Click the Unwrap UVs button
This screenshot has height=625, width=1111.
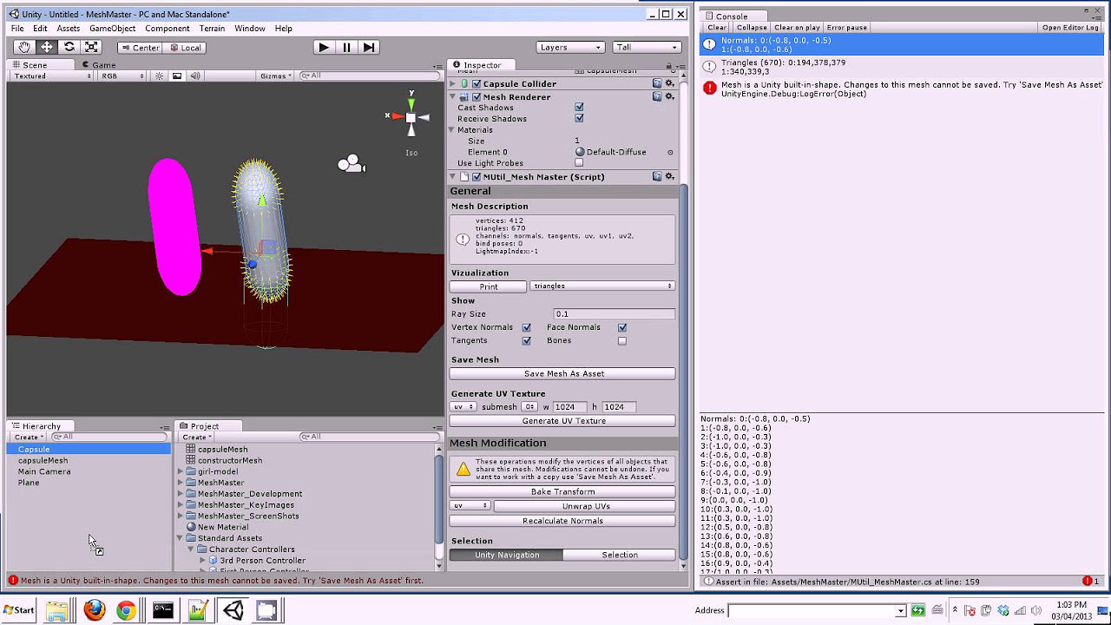coord(585,506)
